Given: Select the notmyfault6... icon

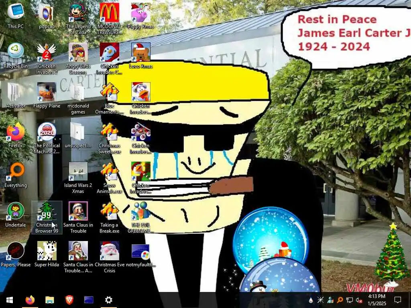Looking at the screenshot, I should pos(141,255).
